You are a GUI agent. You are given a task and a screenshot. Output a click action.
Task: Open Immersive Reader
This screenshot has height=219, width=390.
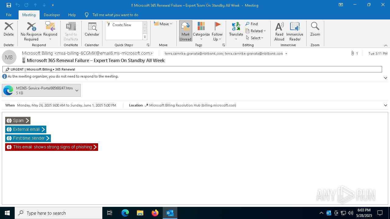coord(295,31)
